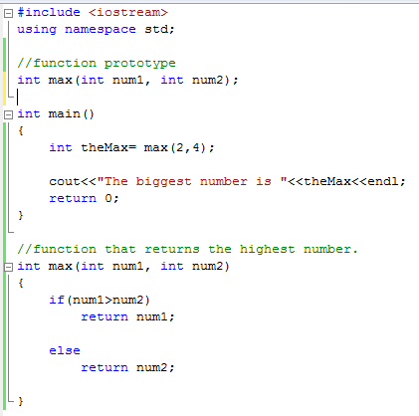Collapse the max function definition block
Screen dimensions: 419x416
[8, 267]
